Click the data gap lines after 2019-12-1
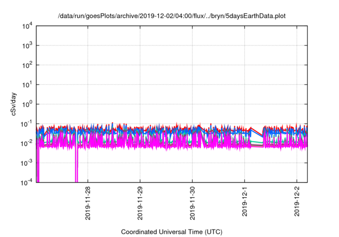The width and height of the screenshot is (339, 237). coord(257,138)
